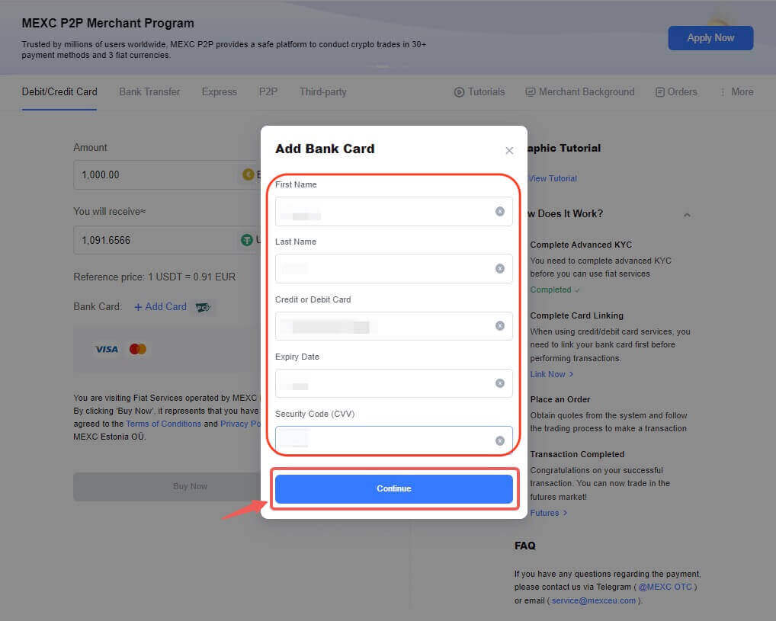Clear the Expiry Date field
Screen dimensions: 776x621
click(x=500, y=383)
